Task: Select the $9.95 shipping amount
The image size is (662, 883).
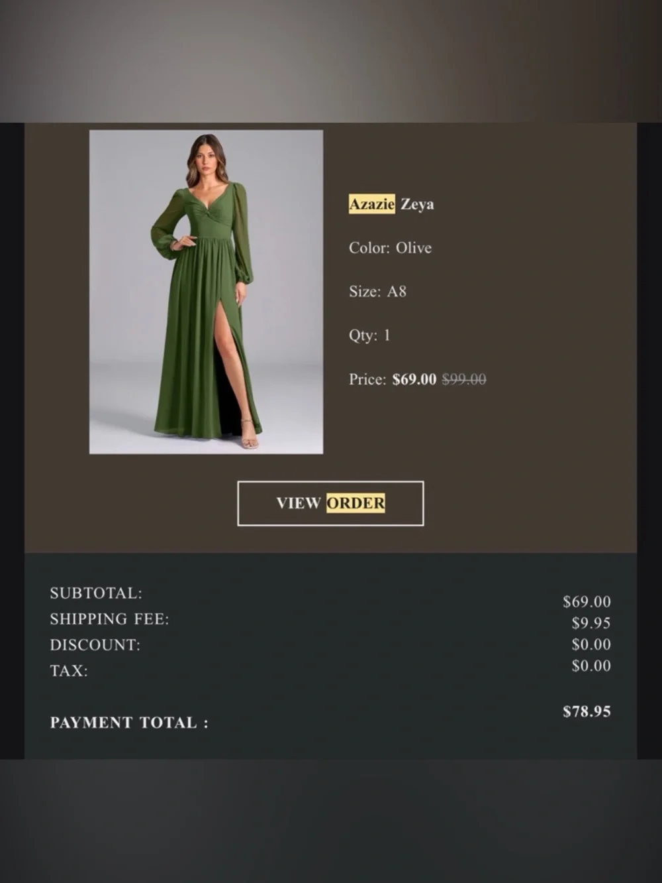Action: click(590, 623)
